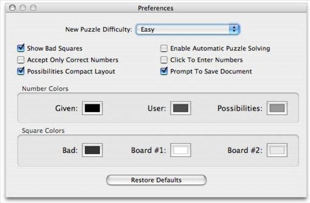
Task: Enable Automatic Puzzle Solving checkbox
Action: click(164, 48)
